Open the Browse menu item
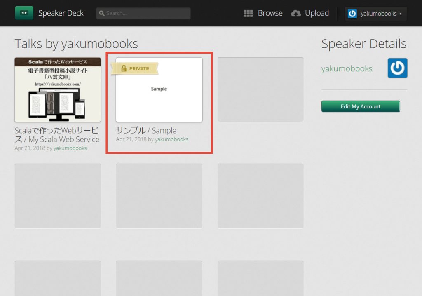422x296 pixels. click(270, 13)
